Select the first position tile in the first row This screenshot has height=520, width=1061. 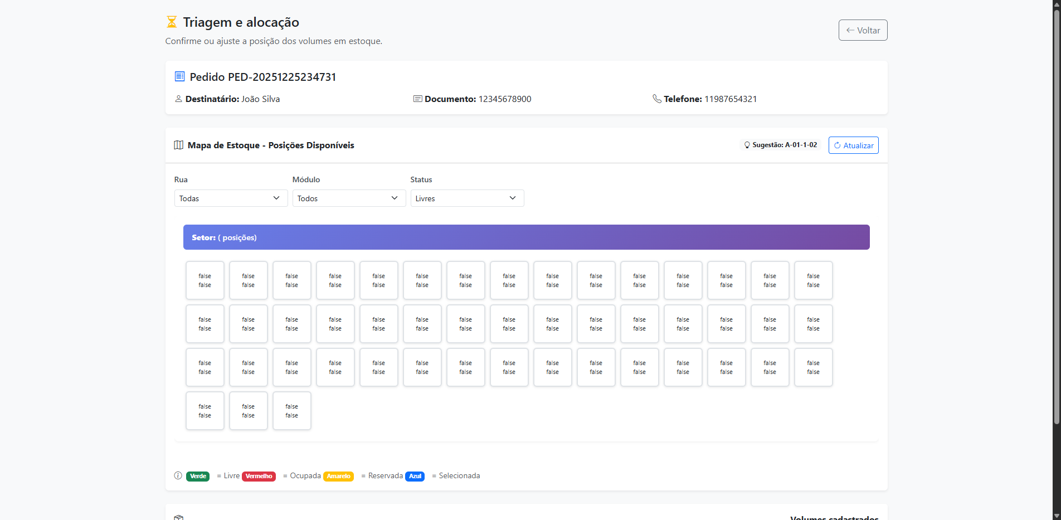[205, 280]
